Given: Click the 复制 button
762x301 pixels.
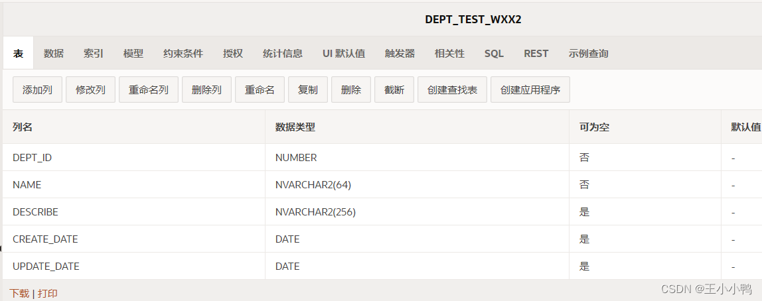Looking at the screenshot, I should [308, 90].
